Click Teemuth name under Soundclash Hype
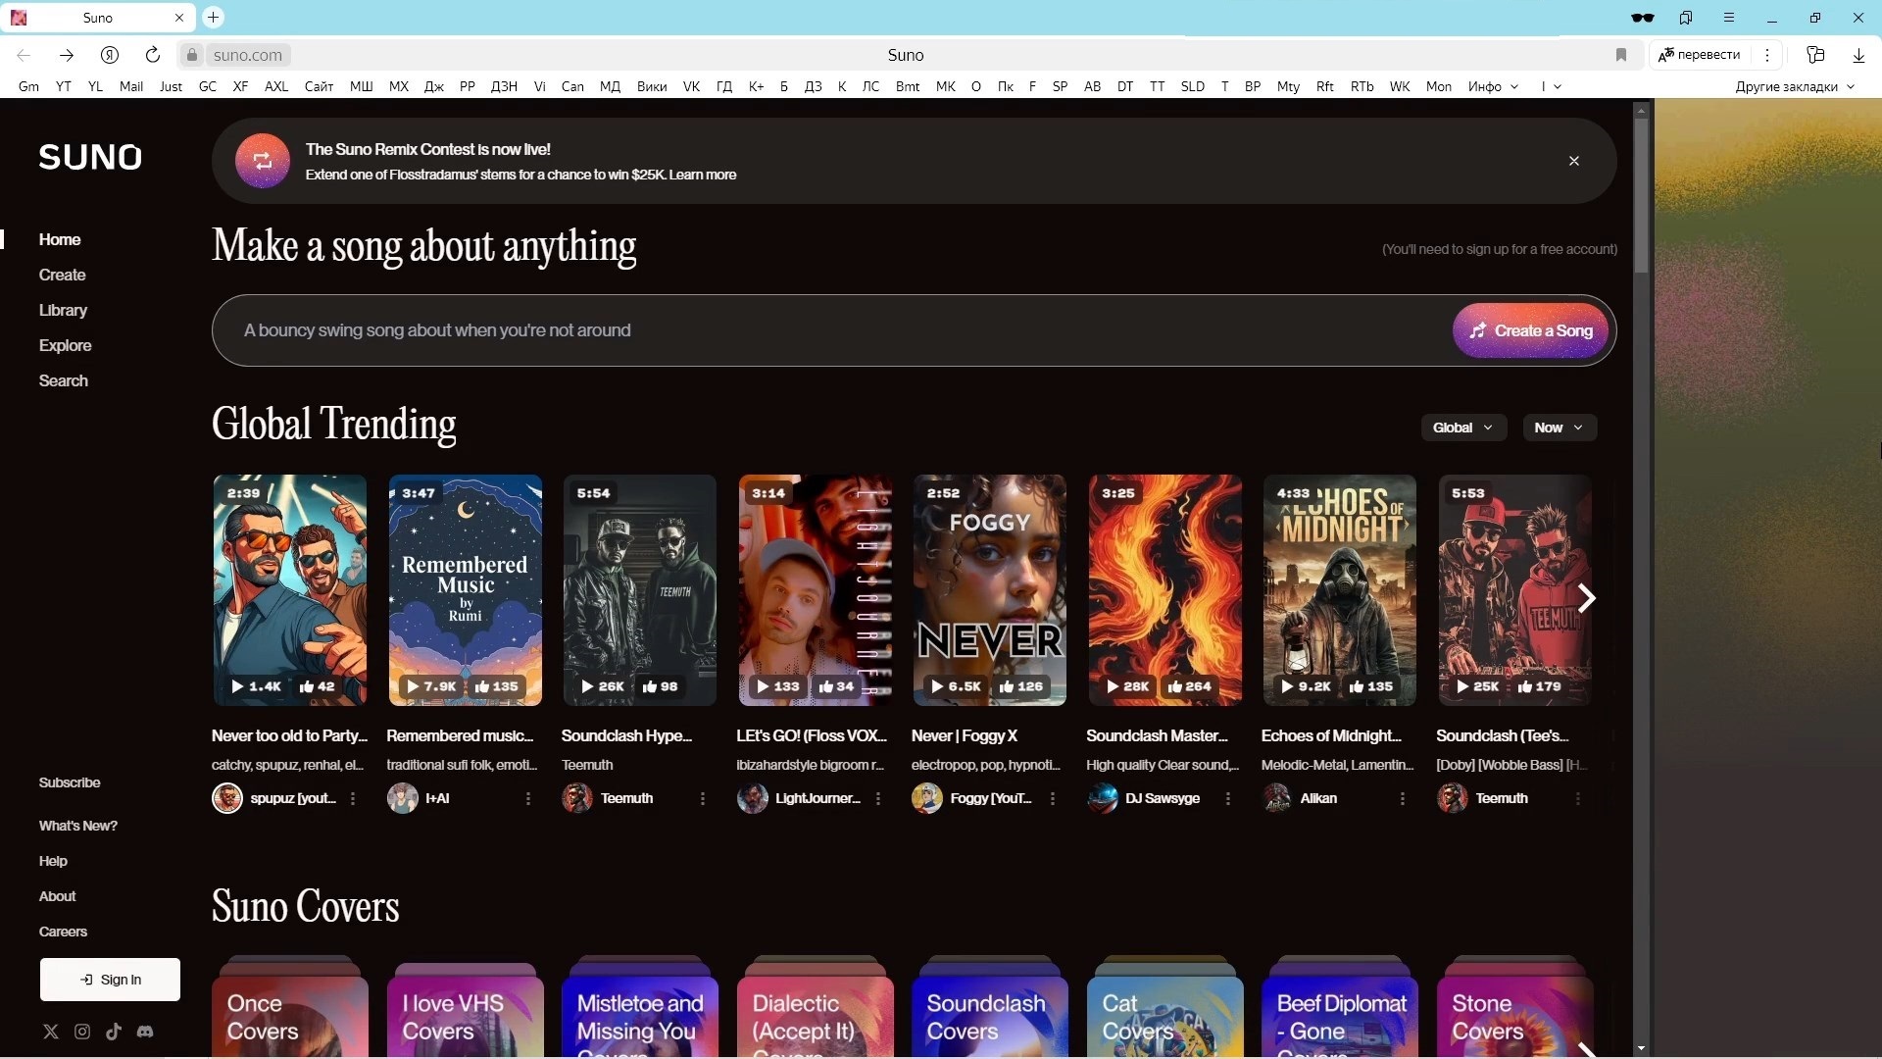Screen dimensions: 1882x1059 pos(626,798)
